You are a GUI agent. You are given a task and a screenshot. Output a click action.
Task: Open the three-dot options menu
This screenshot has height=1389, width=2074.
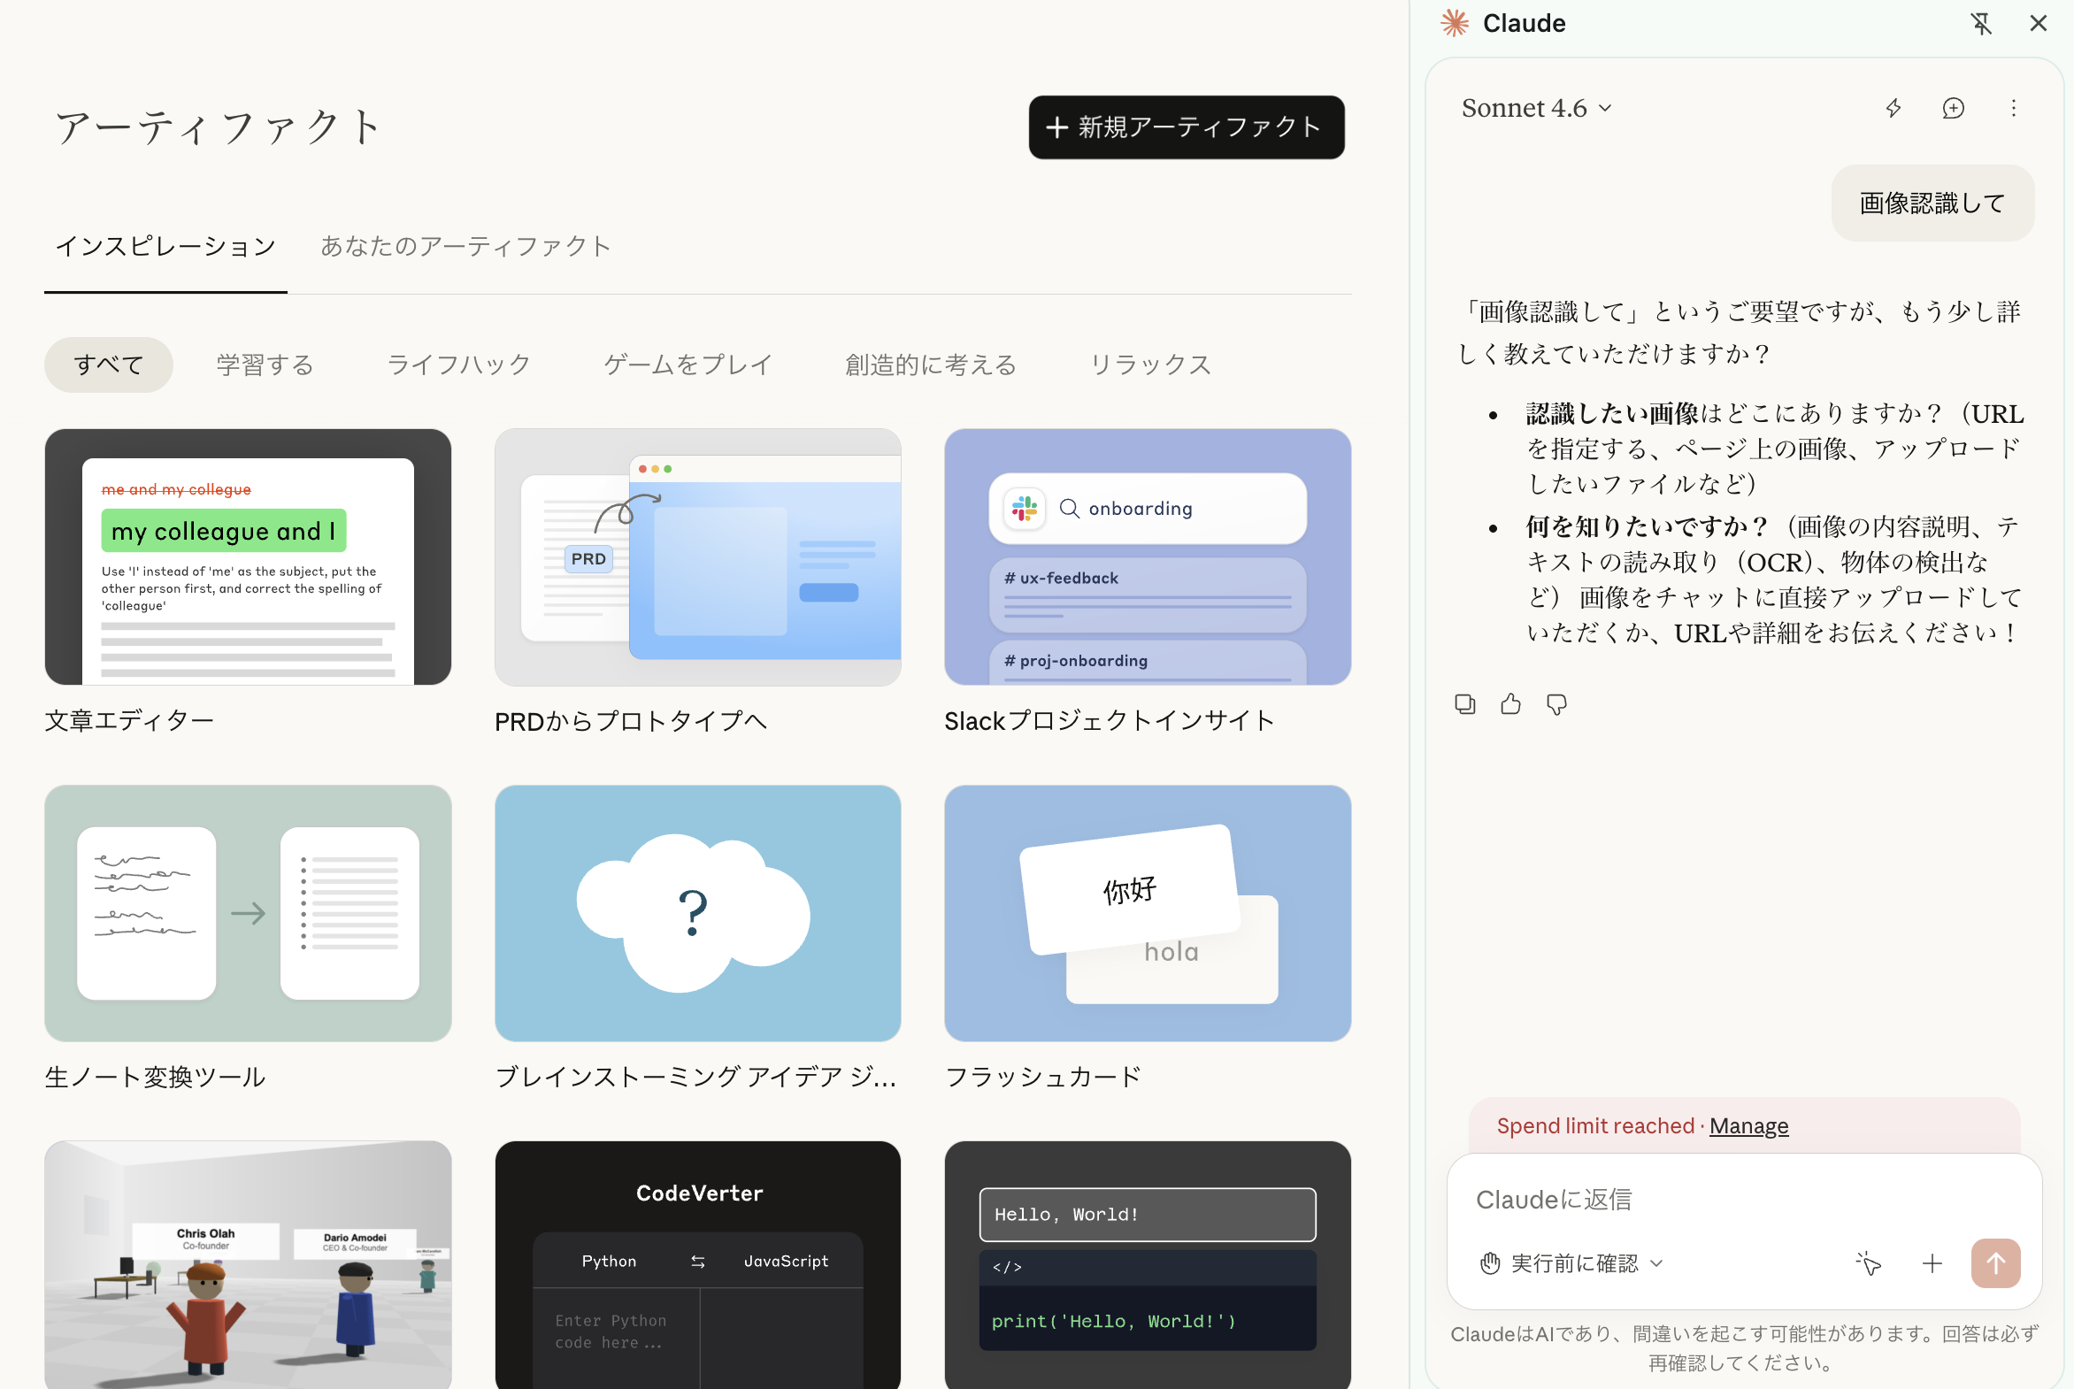click(2012, 108)
